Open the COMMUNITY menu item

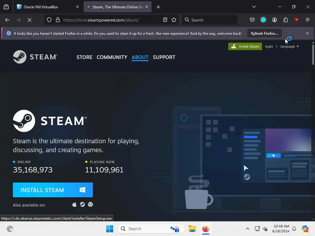[x=112, y=57]
